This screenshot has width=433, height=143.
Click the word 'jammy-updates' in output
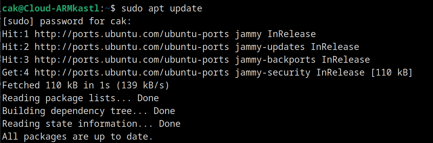click(270, 47)
